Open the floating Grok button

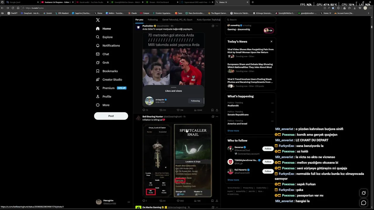[364, 193]
